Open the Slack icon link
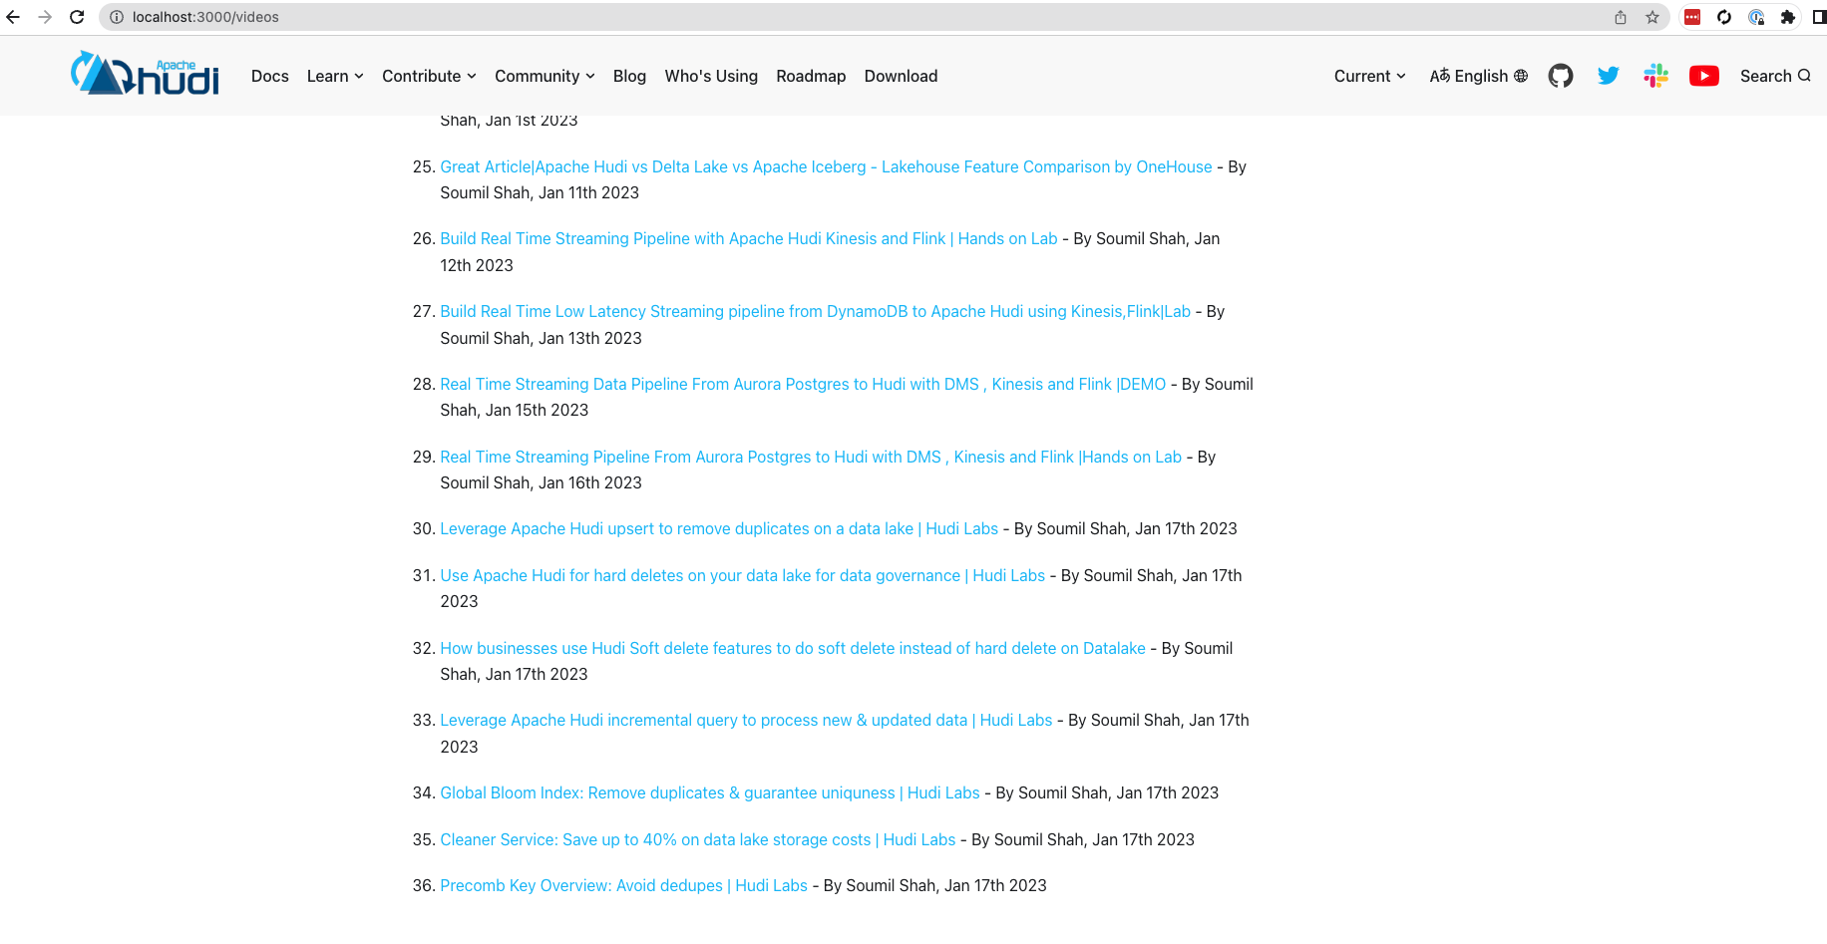 pos(1656,76)
